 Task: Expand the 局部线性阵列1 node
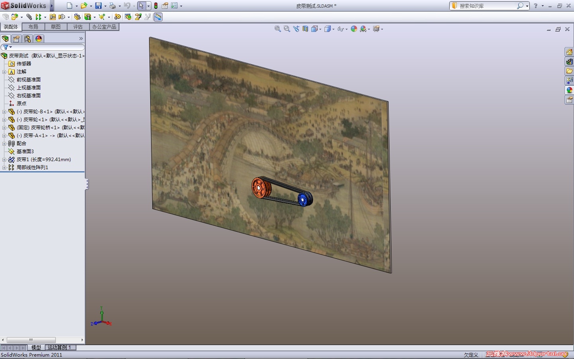pos(4,168)
